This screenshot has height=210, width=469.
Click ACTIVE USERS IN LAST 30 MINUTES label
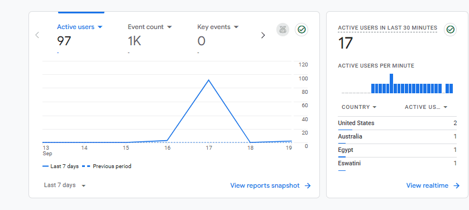click(x=387, y=28)
